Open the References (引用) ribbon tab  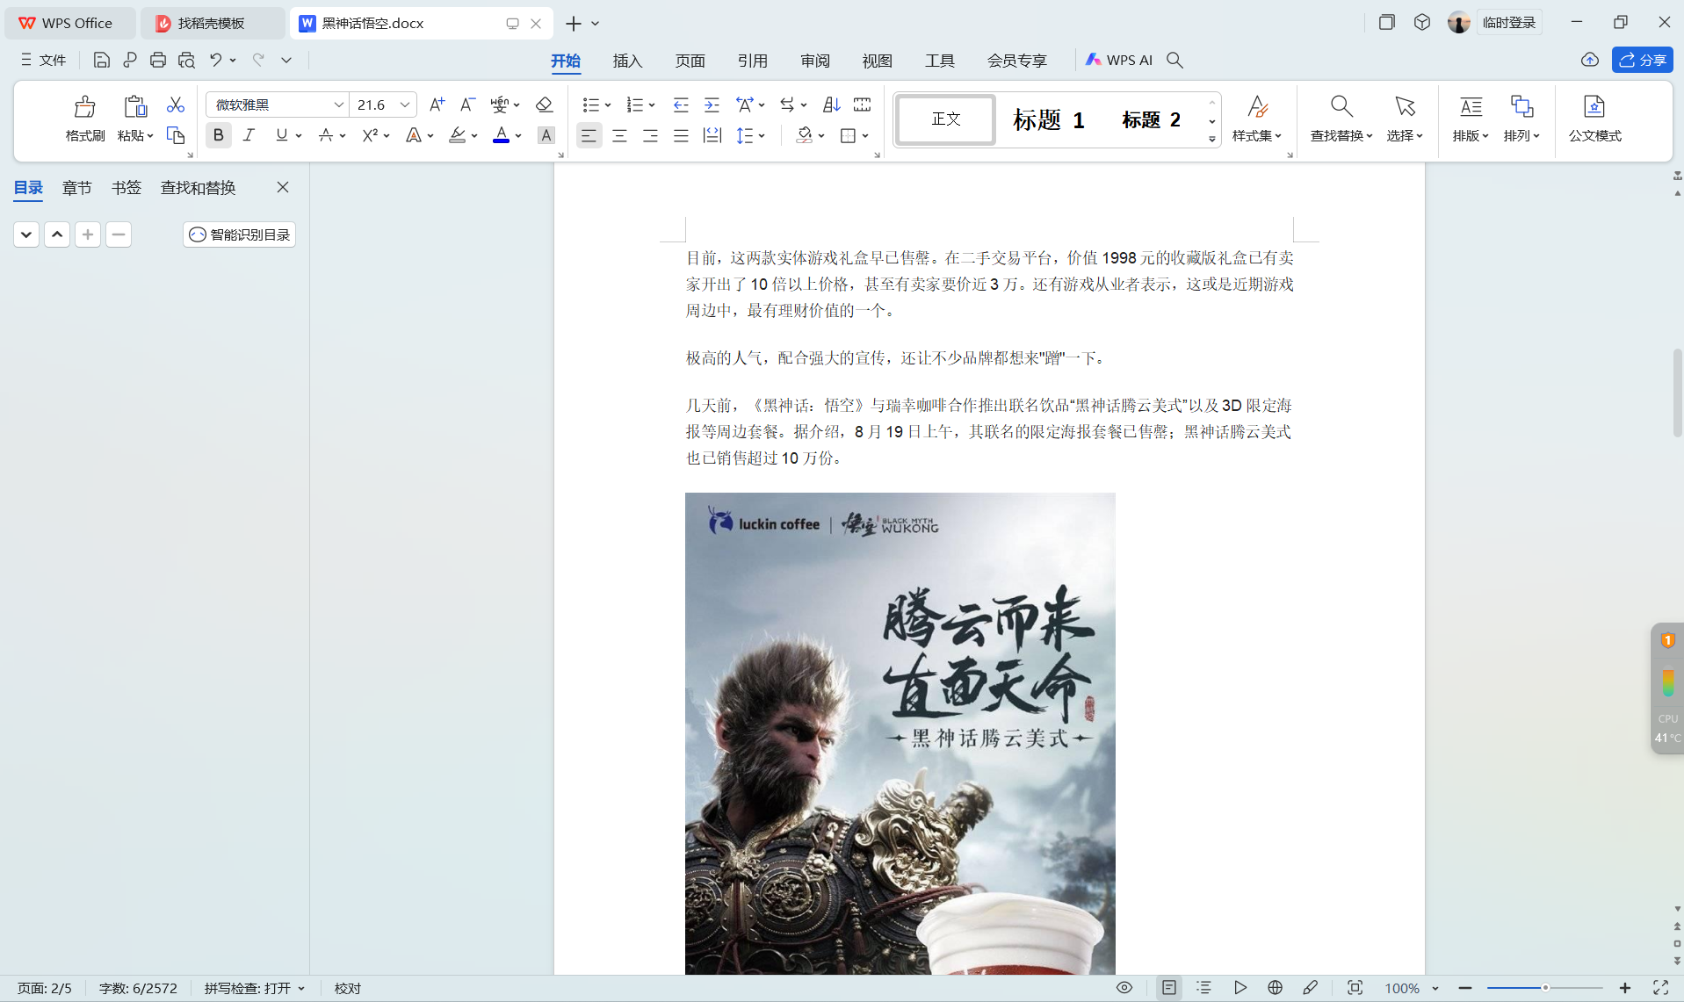pyautogui.click(x=752, y=61)
